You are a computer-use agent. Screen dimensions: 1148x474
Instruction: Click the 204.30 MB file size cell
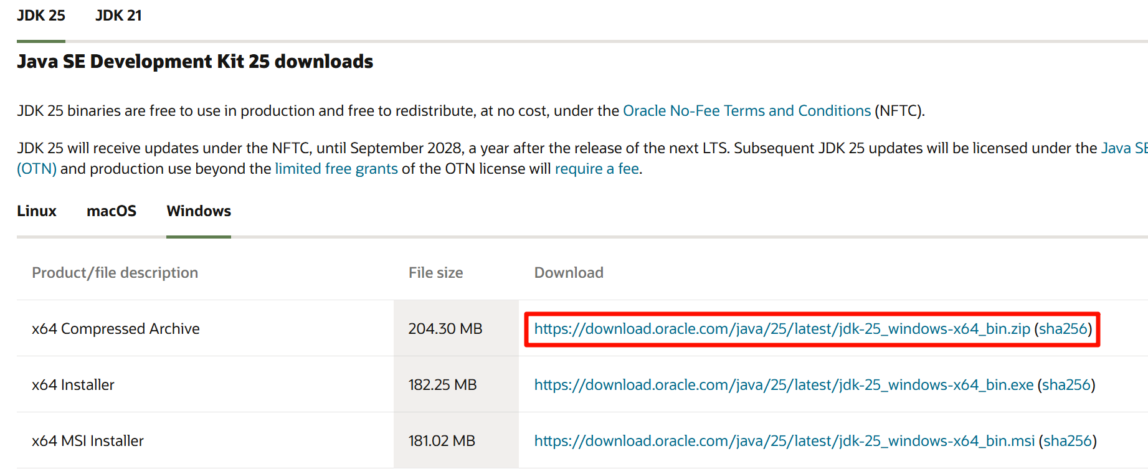click(x=445, y=329)
